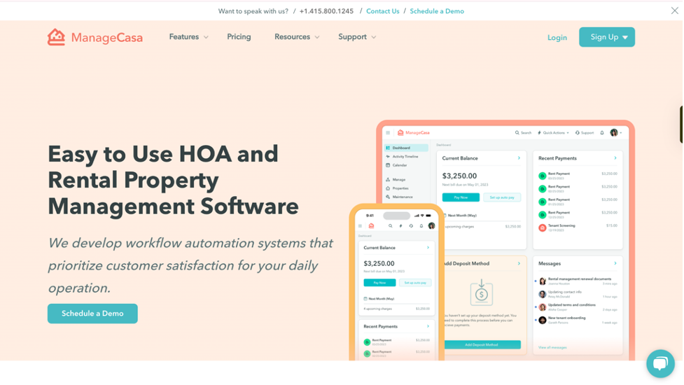The height and width of the screenshot is (385, 684).
Task: Click the ManageCasa house logo icon
Action: coord(56,37)
